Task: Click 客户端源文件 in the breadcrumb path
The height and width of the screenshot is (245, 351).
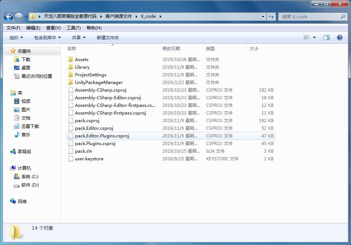Action: [x=119, y=16]
